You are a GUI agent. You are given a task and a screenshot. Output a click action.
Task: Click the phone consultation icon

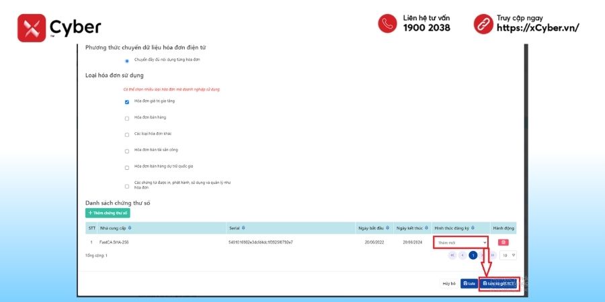(x=387, y=23)
